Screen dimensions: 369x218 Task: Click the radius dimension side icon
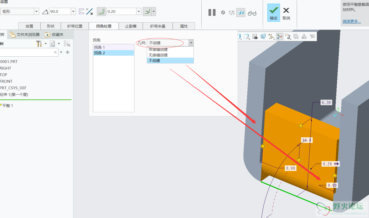pyautogui.click(x=147, y=11)
